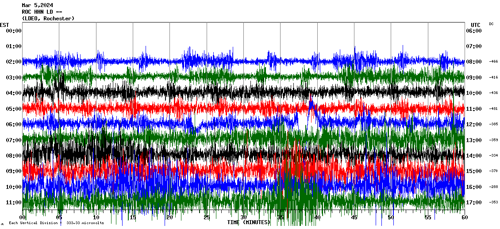The width and height of the screenshot is (500, 229).
Task: Click the (LDEO, Rochester) network label
Action: 48,19
